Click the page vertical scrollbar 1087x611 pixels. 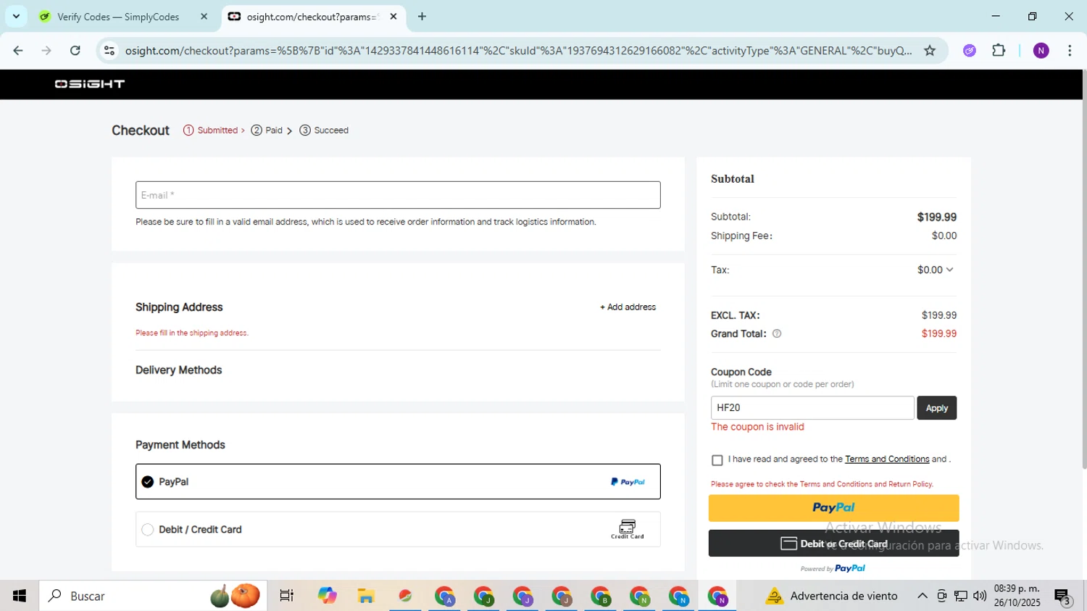pyautogui.click(x=1084, y=270)
